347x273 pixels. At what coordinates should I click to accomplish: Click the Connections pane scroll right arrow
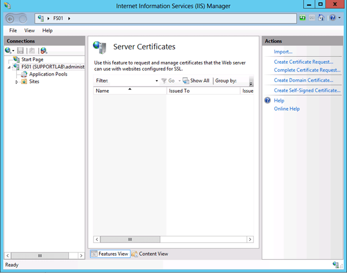(81, 256)
